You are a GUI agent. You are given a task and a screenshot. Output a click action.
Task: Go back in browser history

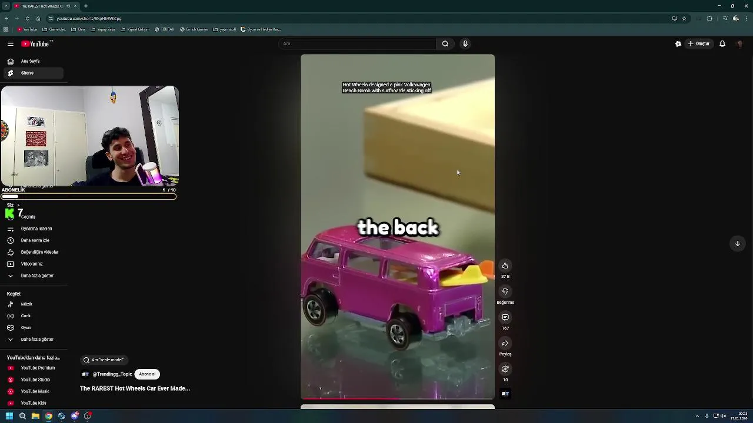coord(6,18)
